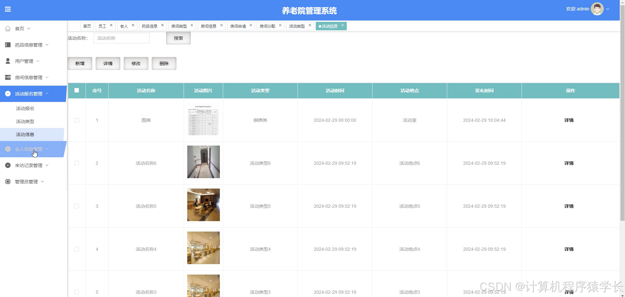Switch to the 员工 tab
The height and width of the screenshot is (297, 625).
click(103, 26)
